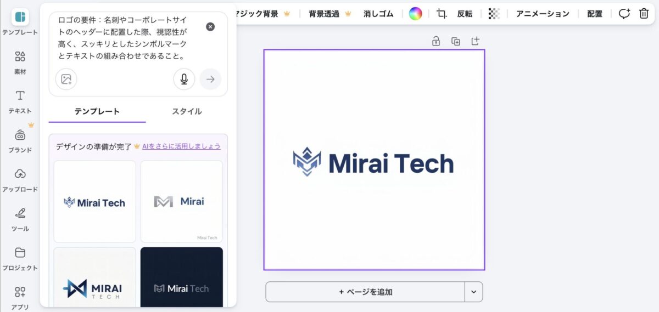Open the テンプレート sidebar icon
This screenshot has width=659, height=312.
[x=20, y=18]
